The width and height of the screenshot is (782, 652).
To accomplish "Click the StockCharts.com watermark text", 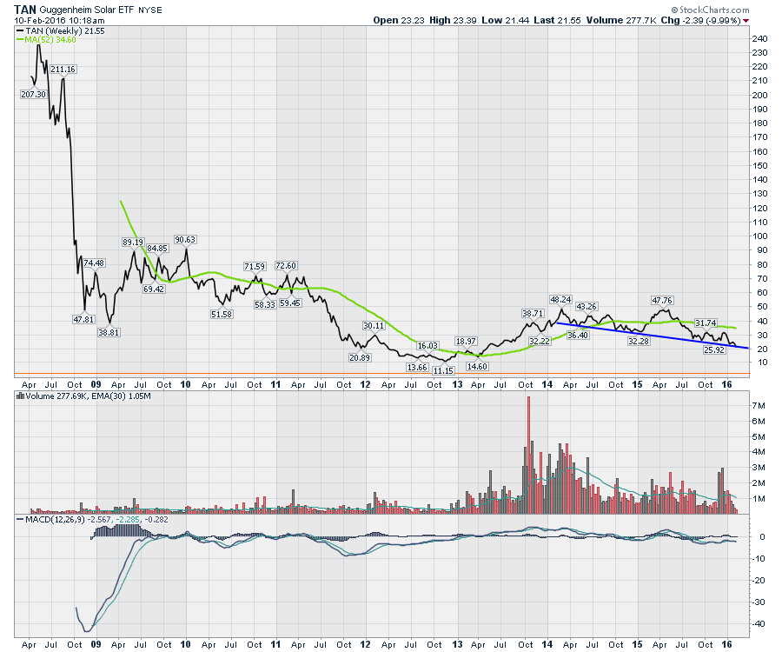I will pyautogui.click(x=710, y=10).
